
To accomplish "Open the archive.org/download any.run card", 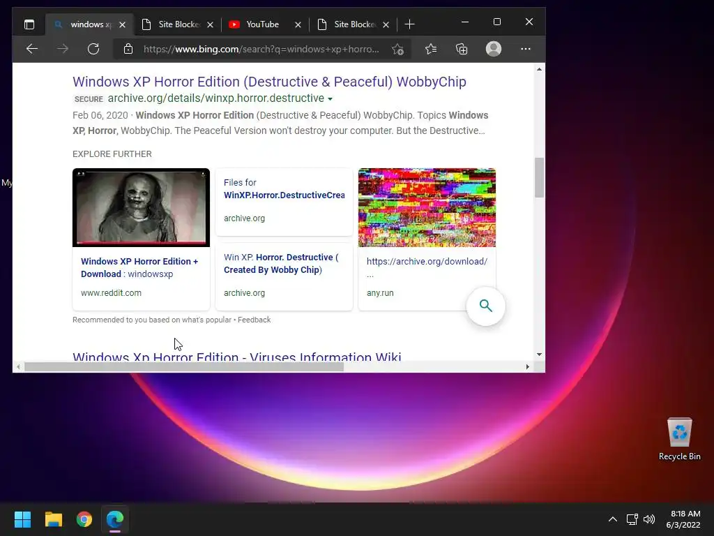I will (x=427, y=278).
